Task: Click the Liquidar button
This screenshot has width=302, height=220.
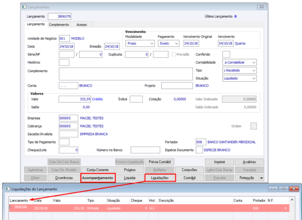Action: pyautogui.click(x=130, y=178)
